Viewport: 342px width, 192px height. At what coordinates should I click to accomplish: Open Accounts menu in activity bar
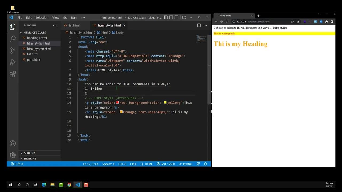point(13,143)
